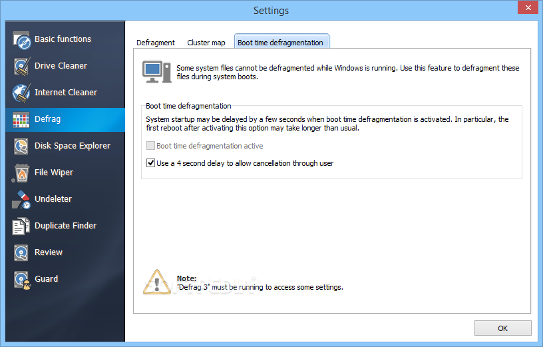Select the Defrag sidebar entry

tap(65, 120)
